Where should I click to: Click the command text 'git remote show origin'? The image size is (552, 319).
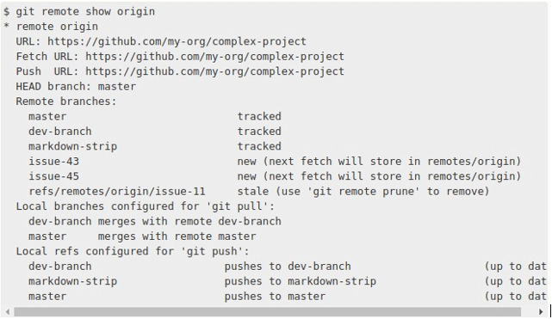tap(85, 11)
